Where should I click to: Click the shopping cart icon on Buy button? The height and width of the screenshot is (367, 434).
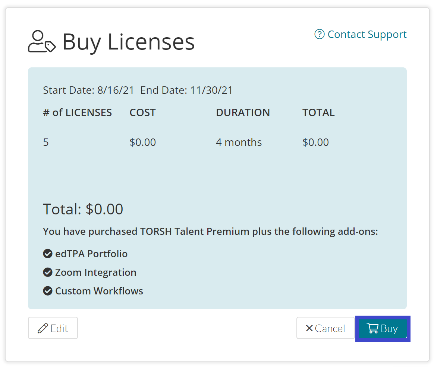(373, 328)
